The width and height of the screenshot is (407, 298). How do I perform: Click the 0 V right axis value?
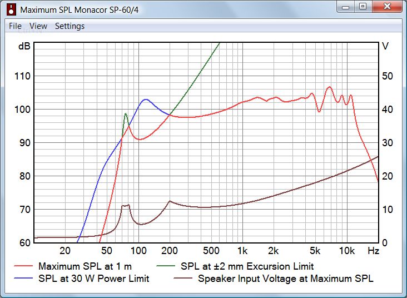pyautogui.click(x=385, y=243)
